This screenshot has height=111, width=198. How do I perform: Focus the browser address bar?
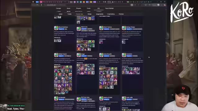86,5
